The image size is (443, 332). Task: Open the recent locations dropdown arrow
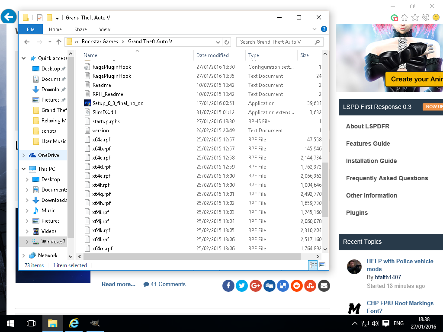coord(50,42)
